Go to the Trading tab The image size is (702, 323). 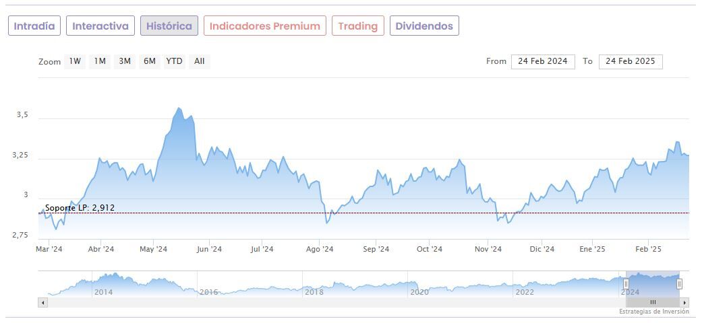click(x=357, y=26)
